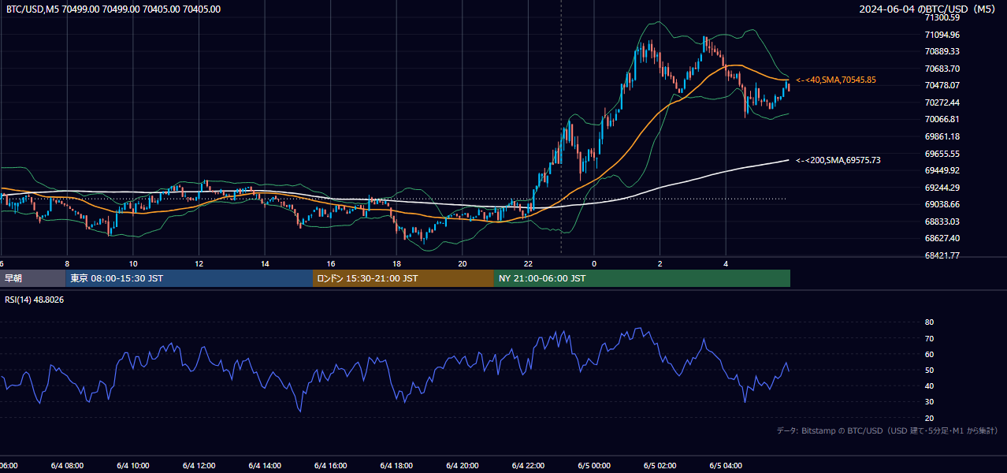Click the 69038.66 price axis label
This screenshot has height=473, width=1007.
point(942,204)
